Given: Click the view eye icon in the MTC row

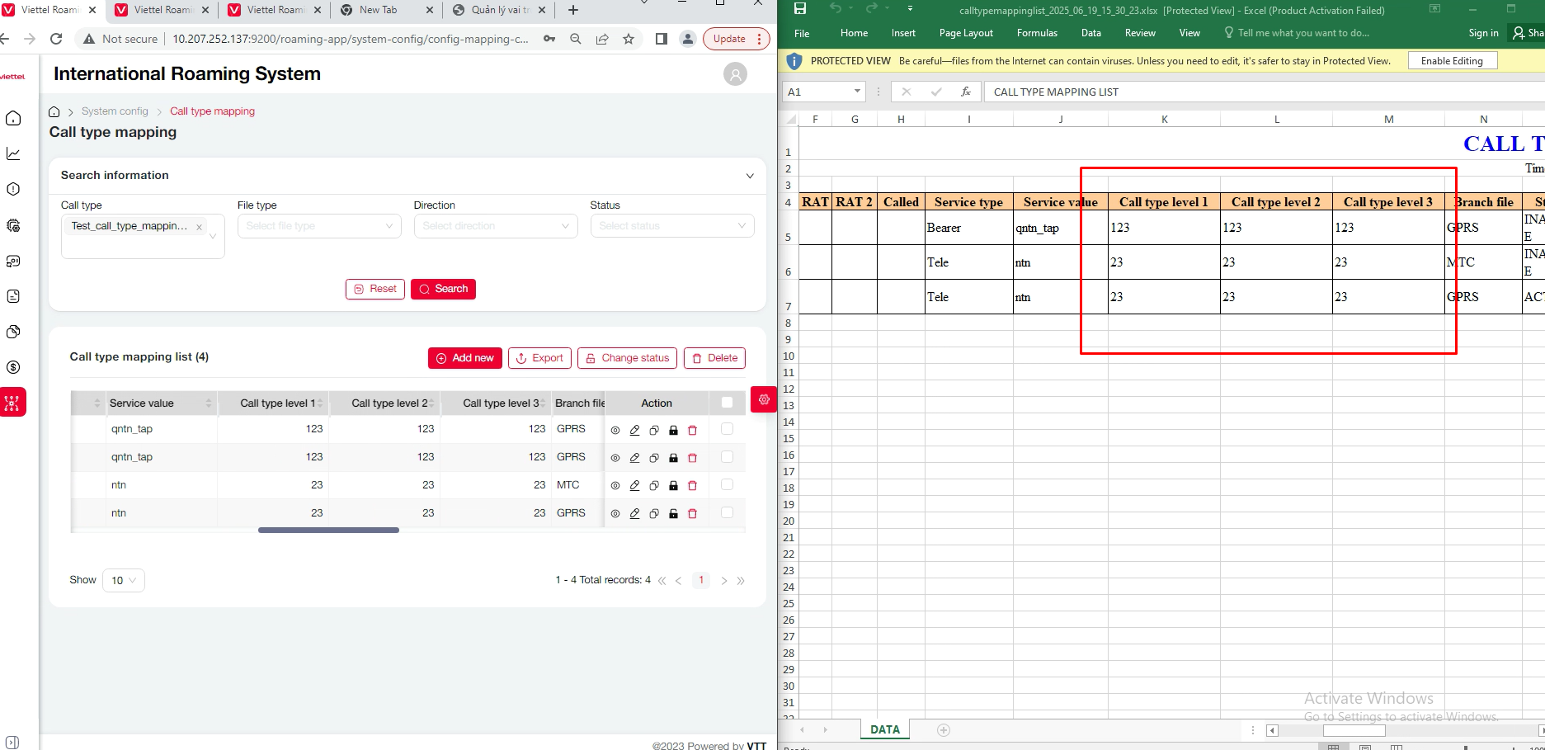Looking at the screenshot, I should [615, 486].
